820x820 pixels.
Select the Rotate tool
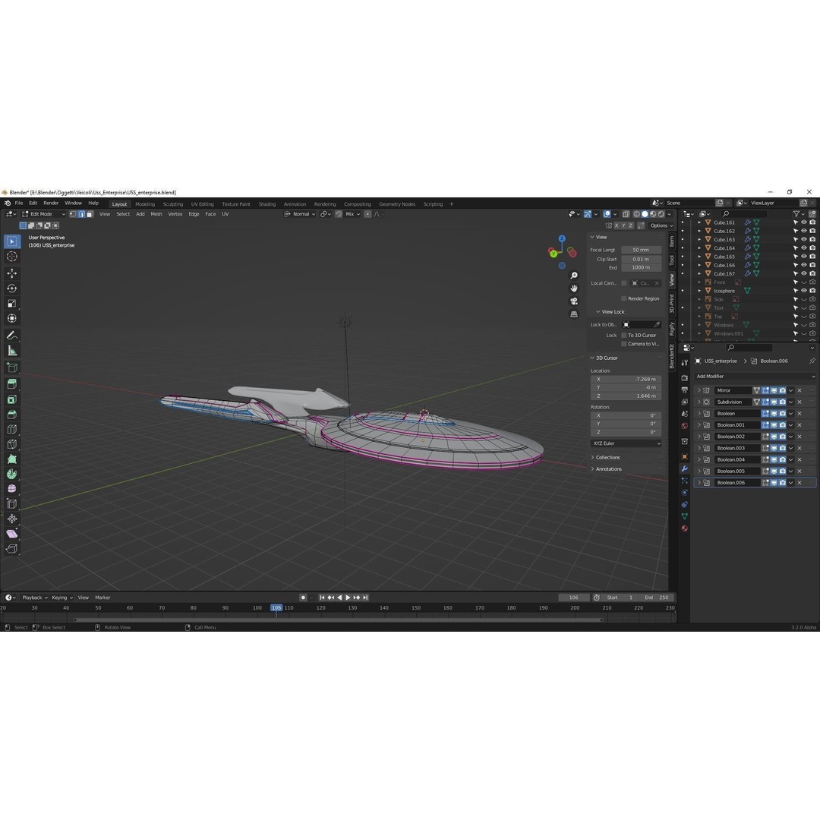pos(12,289)
